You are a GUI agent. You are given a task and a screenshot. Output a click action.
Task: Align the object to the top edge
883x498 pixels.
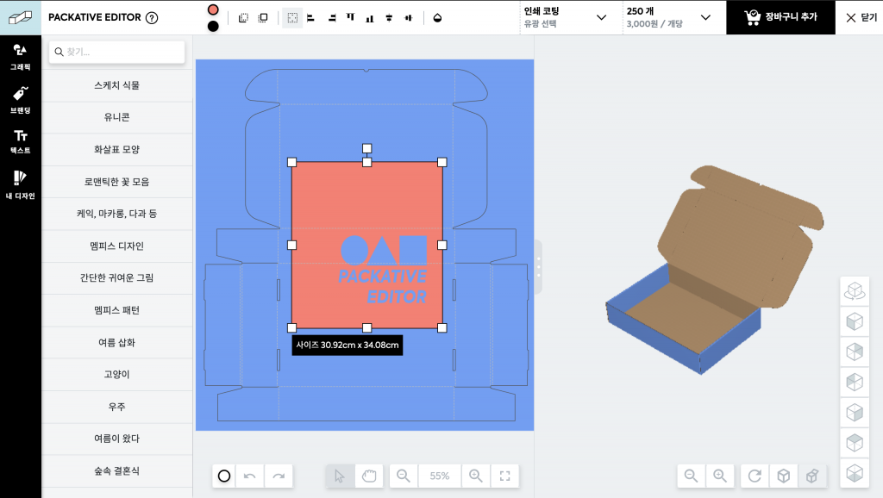350,18
